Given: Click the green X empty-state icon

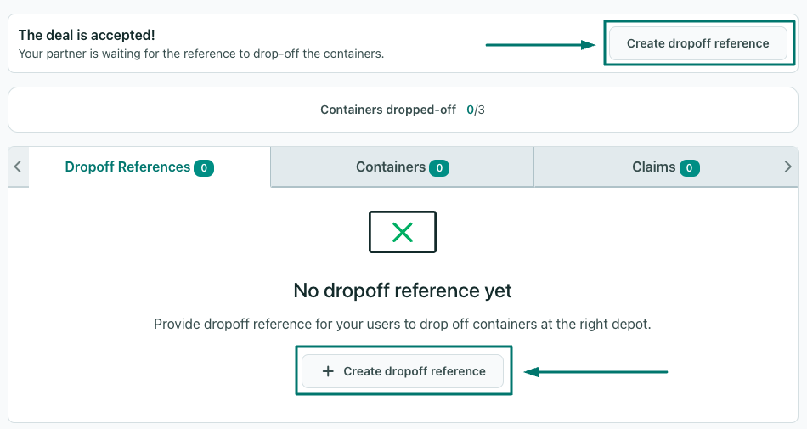Looking at the screenshot, I should click(x=403, y=232).
